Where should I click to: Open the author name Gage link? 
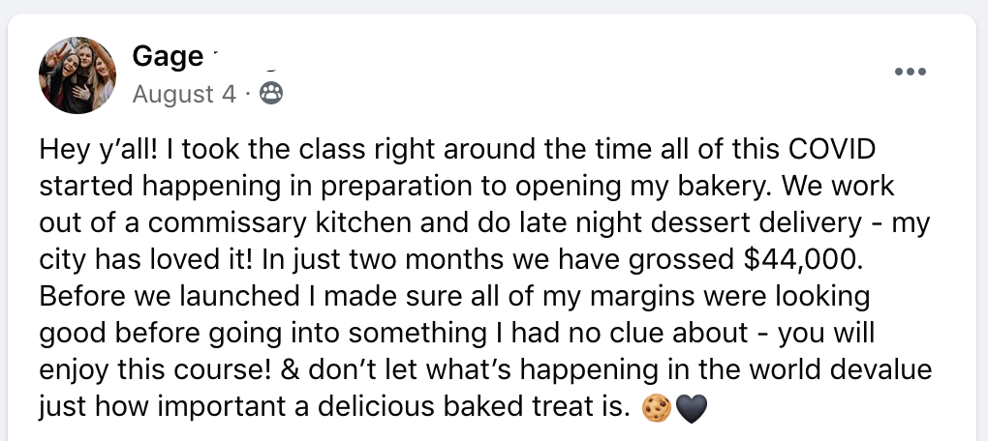pyautogui.click(x=168, y=57)
